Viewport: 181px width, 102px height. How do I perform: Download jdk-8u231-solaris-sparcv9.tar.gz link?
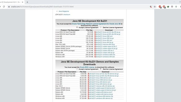[x=107, y=48]
